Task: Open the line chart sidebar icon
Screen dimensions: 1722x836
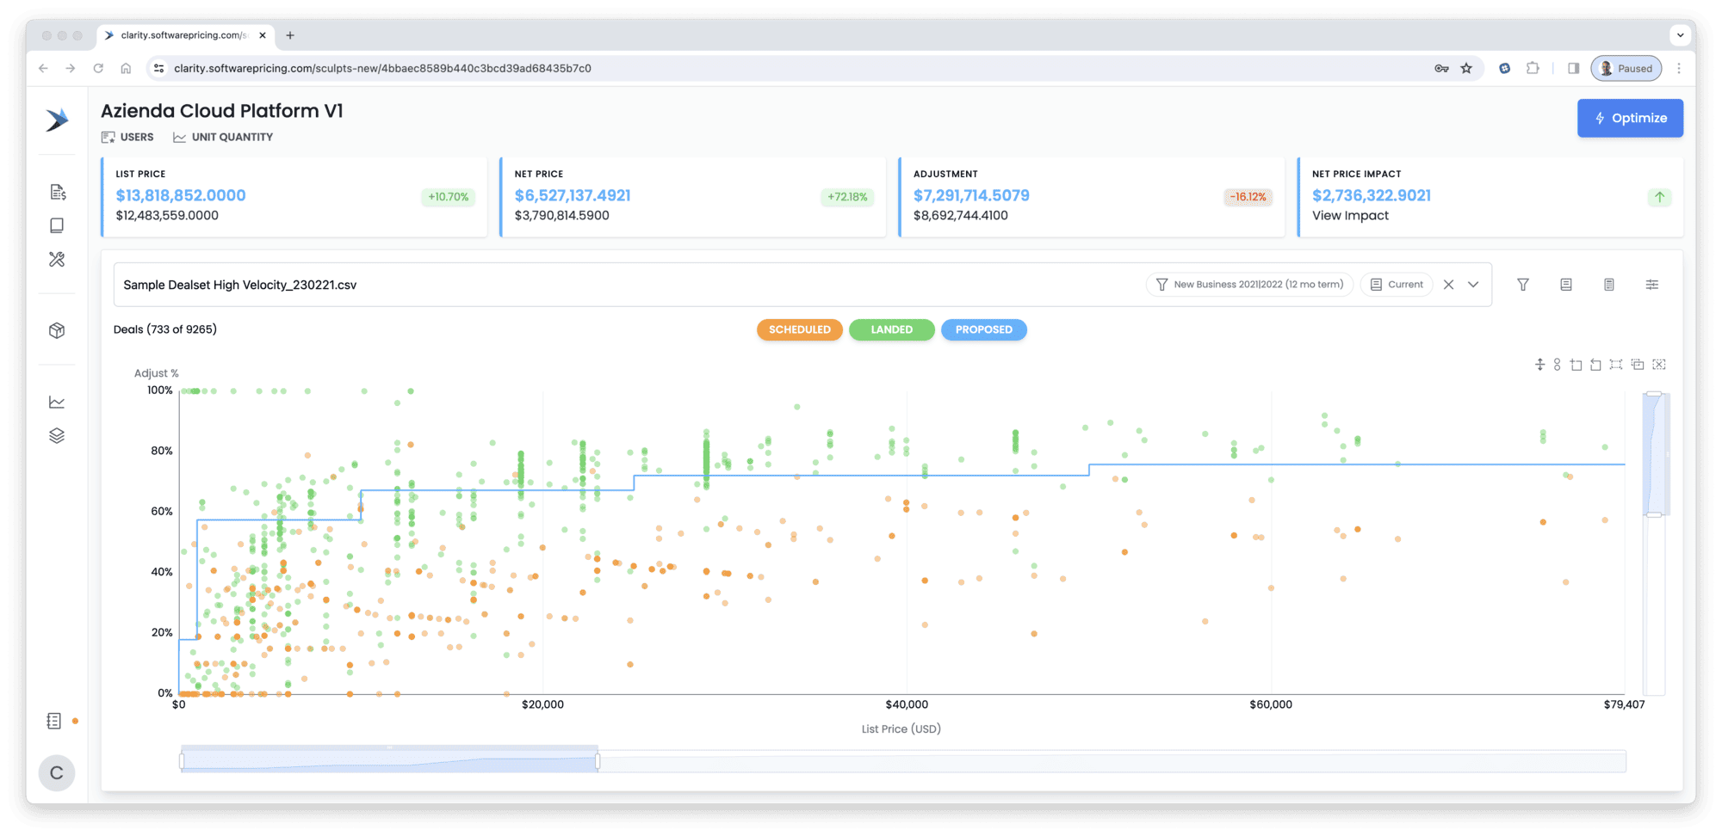Action: tap(57, 402)
